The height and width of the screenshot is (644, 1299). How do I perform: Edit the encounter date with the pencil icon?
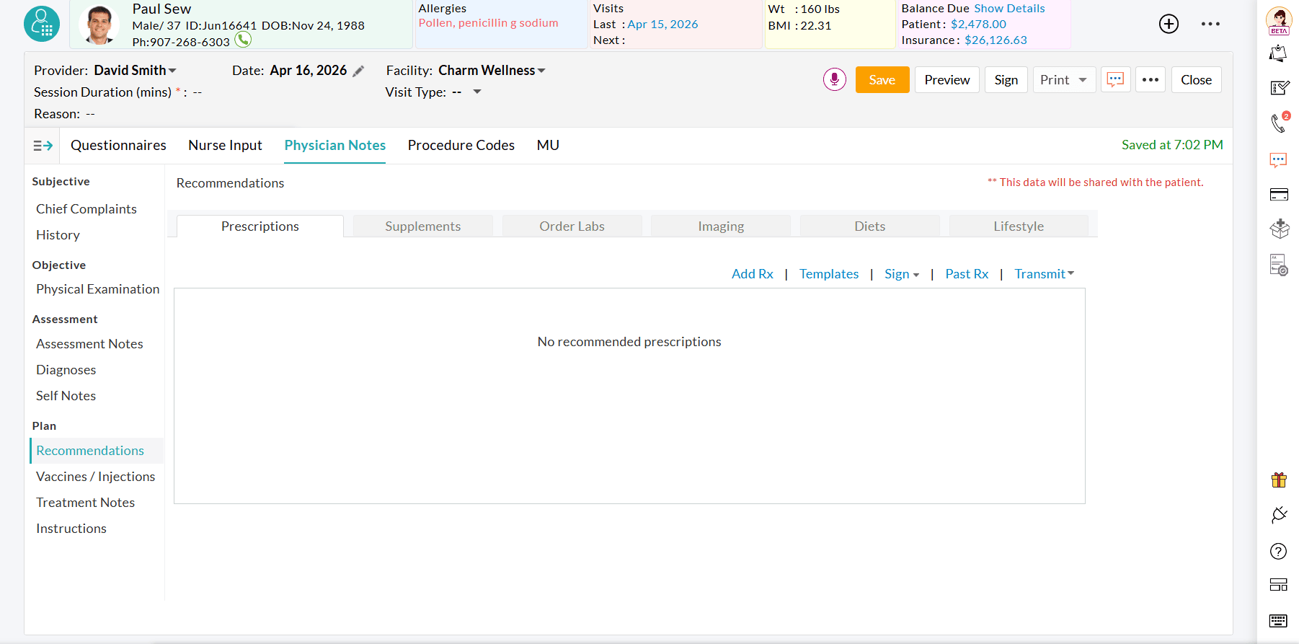point(358,71)
